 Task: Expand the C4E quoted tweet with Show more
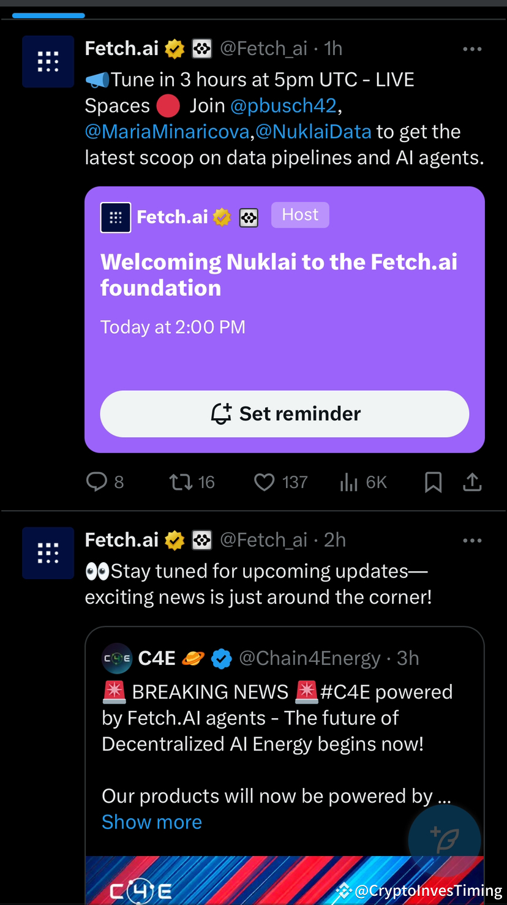(x=151, y=822)
